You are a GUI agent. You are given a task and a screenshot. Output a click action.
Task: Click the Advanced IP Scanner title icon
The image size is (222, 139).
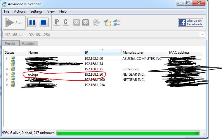tap(4, 4)
